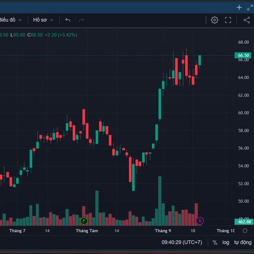Click the 462.8K volume label

[244, 222]
